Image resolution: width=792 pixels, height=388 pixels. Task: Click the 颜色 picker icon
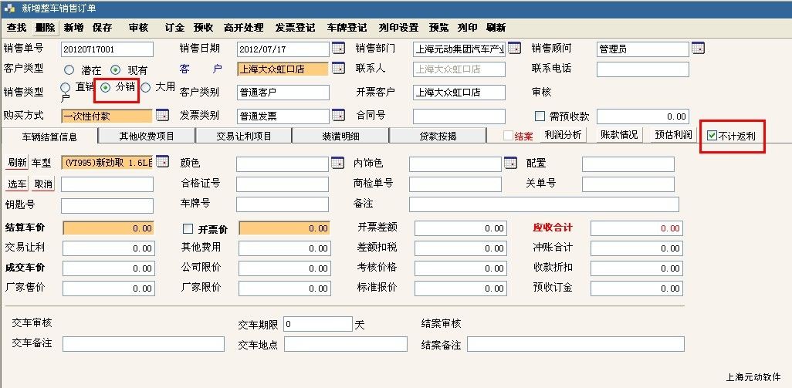click(x=338, y=163)
